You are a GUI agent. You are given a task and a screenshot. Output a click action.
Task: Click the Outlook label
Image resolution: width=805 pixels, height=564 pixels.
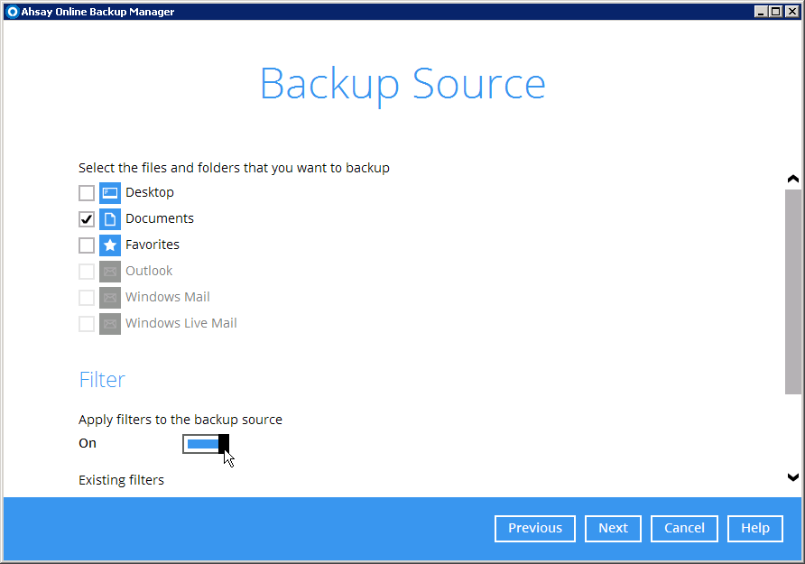pos(149,271)
